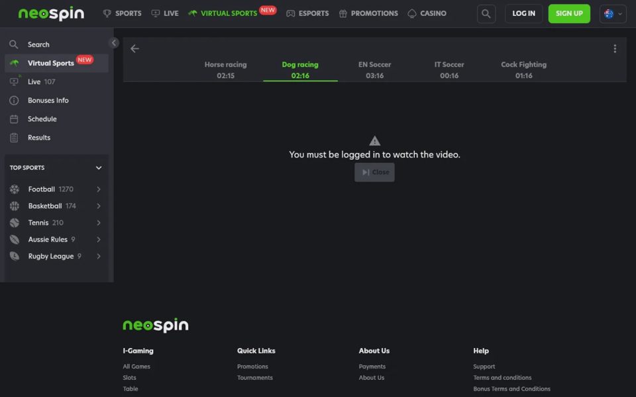Collapse the TOP SPORTS section chevron
Screen dimensions: 636x397
99,167
